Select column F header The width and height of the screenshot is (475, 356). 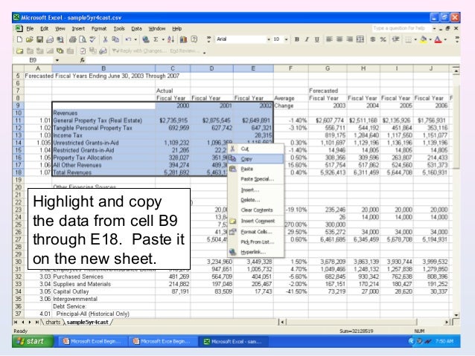pyautogui.click(x=291, y=68)
